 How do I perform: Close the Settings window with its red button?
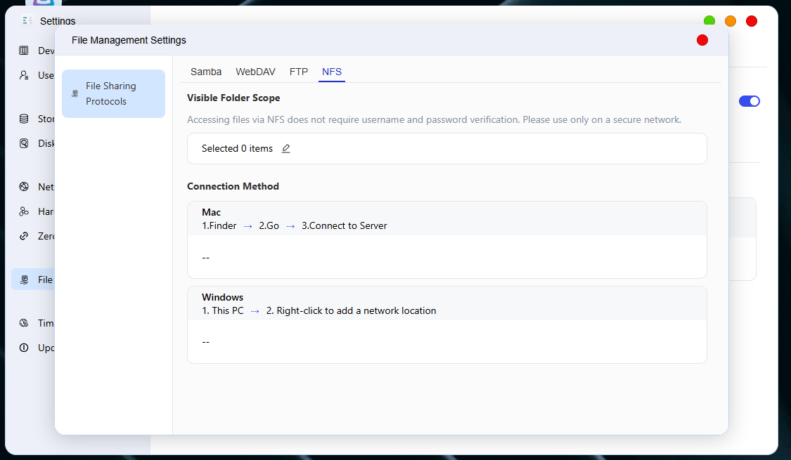pos(752,21)
